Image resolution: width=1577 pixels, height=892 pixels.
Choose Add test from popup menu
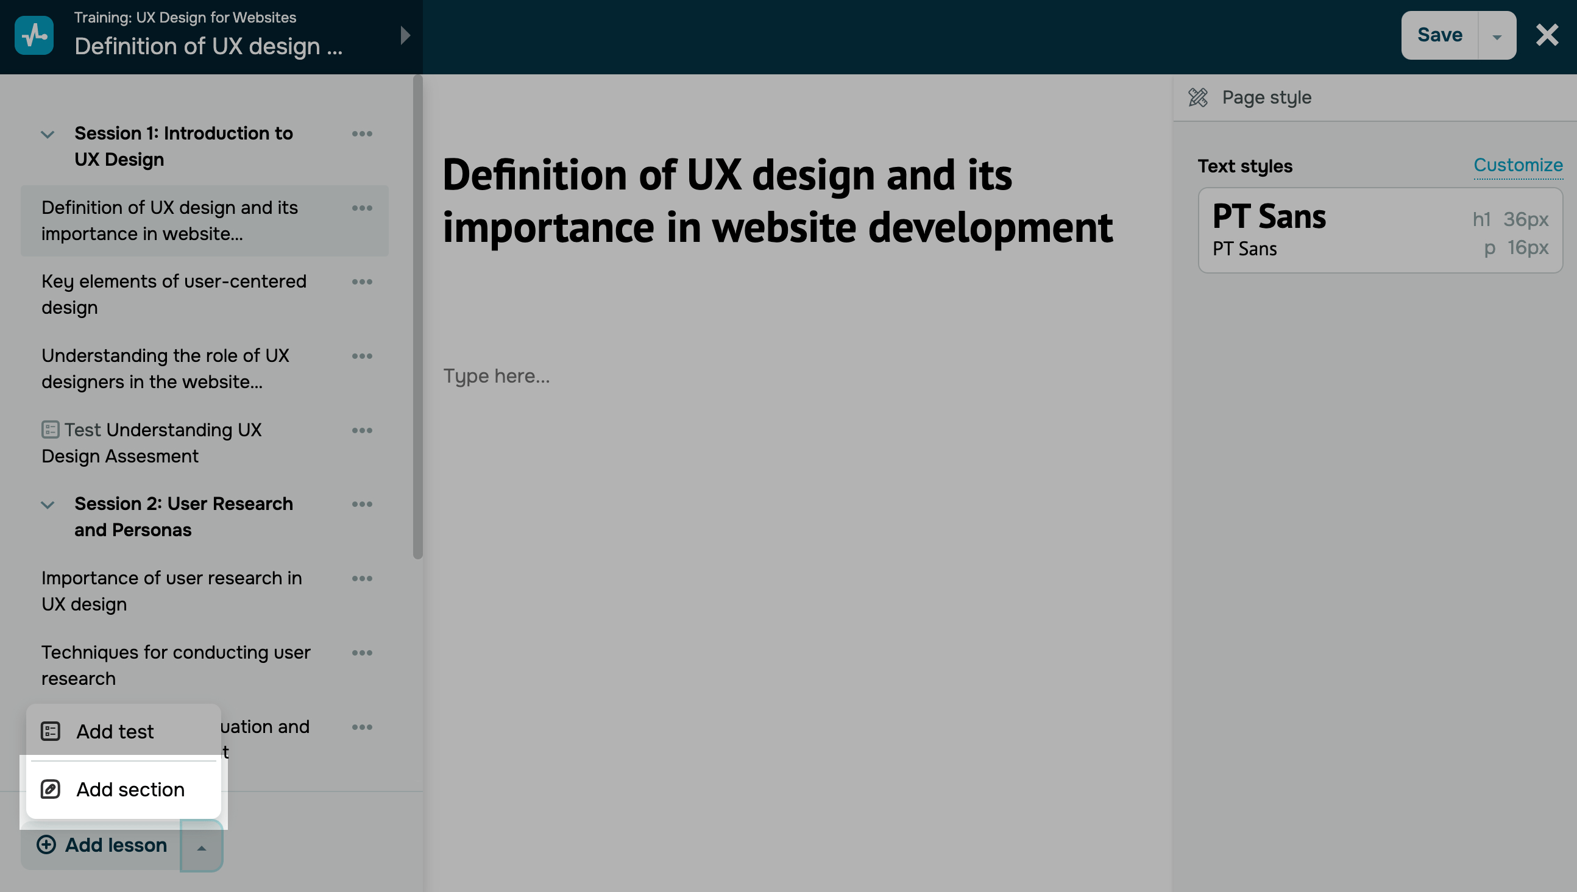click(115, 732)
